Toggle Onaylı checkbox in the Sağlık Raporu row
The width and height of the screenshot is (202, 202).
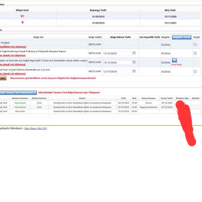pos(195,62)
